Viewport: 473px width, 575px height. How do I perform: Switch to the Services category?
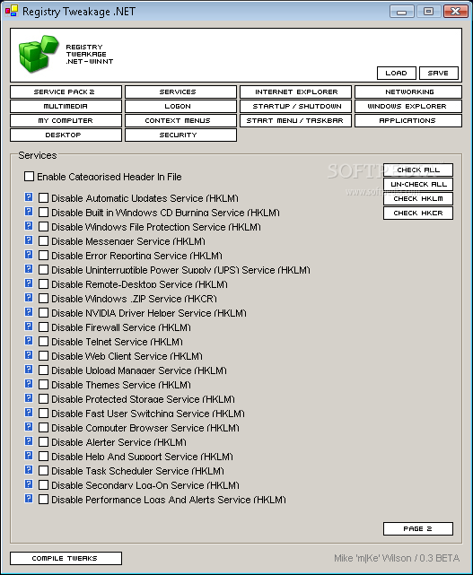[180, 91]
